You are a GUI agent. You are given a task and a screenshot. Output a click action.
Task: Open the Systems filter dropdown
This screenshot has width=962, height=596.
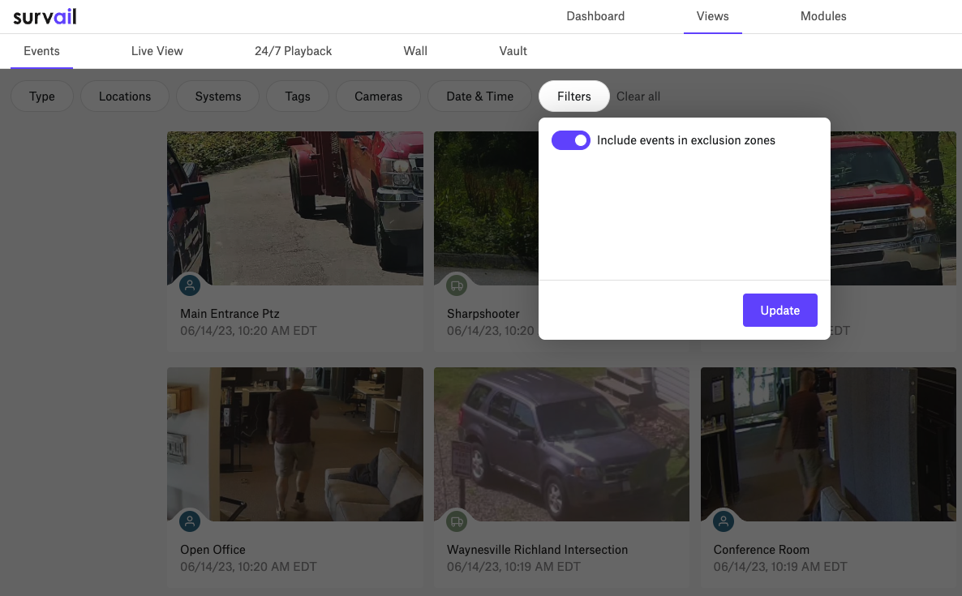click(218, 96)
